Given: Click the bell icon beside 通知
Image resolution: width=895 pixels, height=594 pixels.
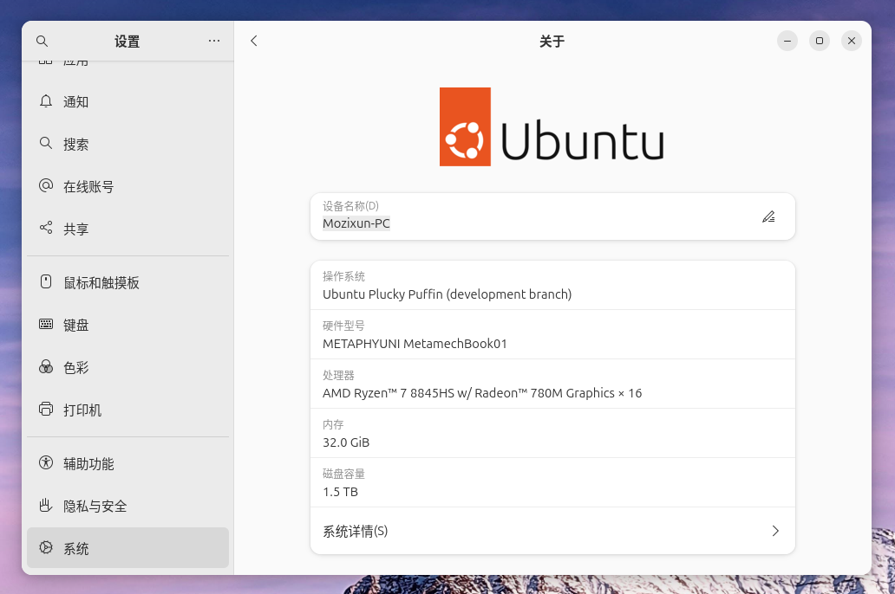Looking at the screenshot, I should [x=46, y=101].
